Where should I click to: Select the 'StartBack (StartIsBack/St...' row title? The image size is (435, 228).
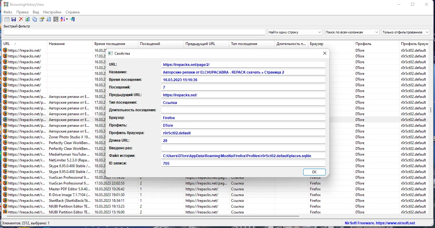pyautogui.click(x=70, y=201)
